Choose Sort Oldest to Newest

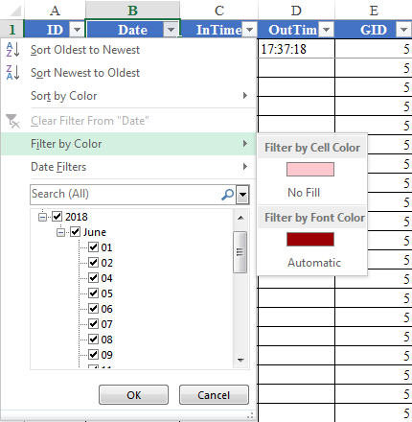pyautogui.click(x=128, y=50)
